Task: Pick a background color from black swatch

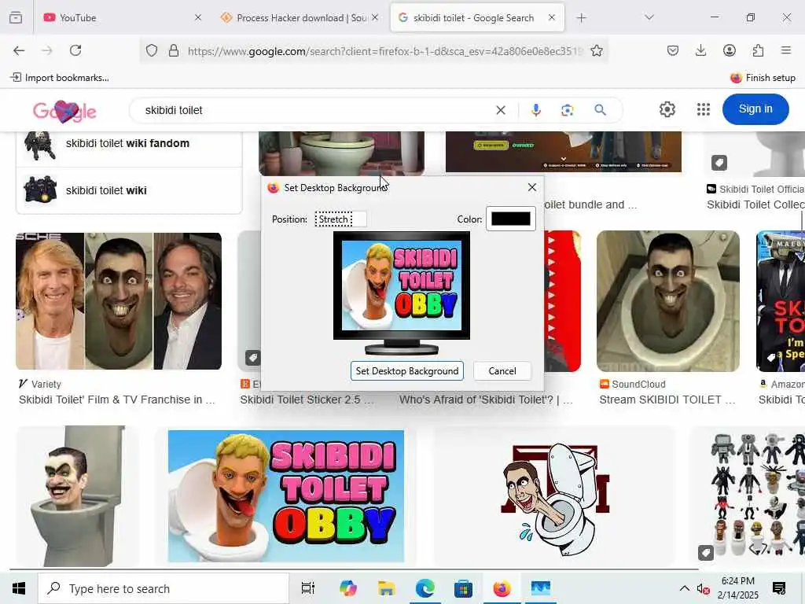Action: click(511, 219)
